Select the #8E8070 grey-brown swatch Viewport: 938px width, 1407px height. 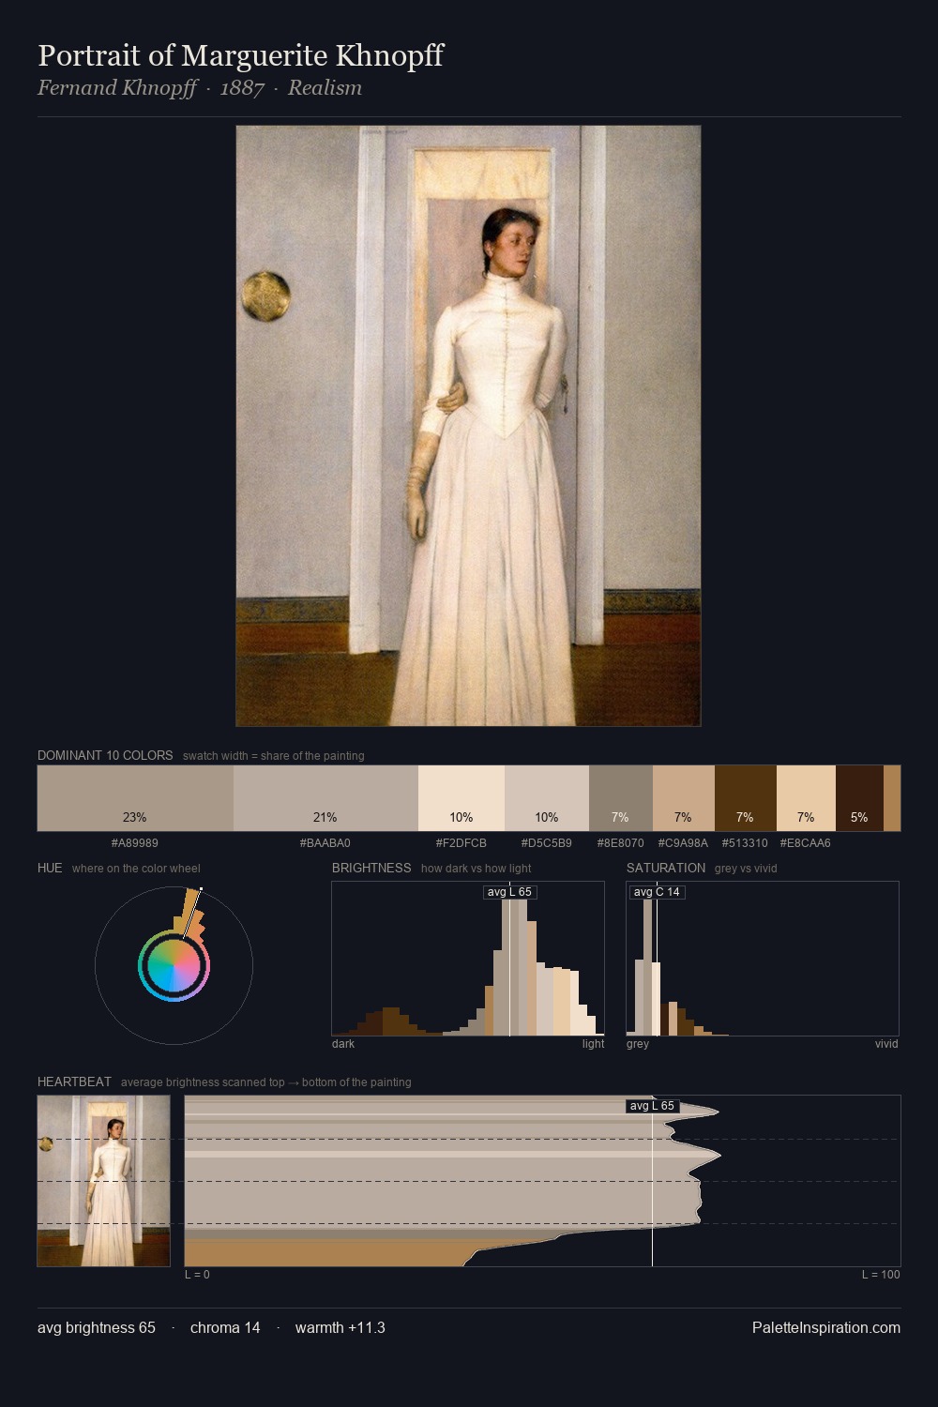tap(621, 798)
